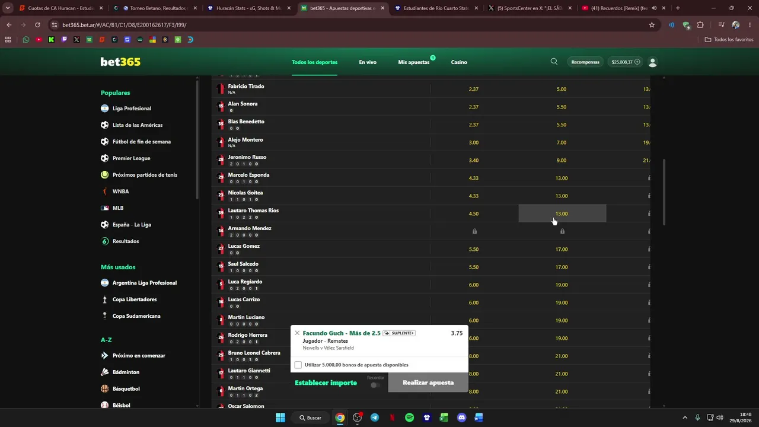759x427 pixels.
Task: Open the media control icon in Chrome toolbar
Action: (x=721, y=25)
